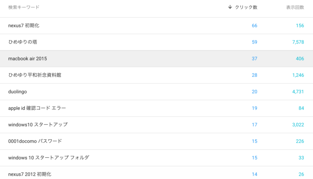Open the highlighted macbook air 2015 row
The height and width of the screenshot is (179, 313).
tap(156, 59)
